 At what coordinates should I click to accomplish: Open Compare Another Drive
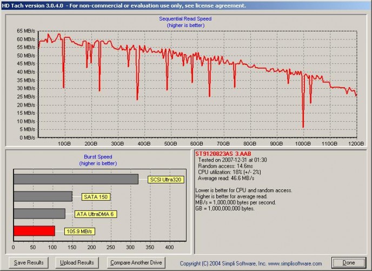pos(135,262)
